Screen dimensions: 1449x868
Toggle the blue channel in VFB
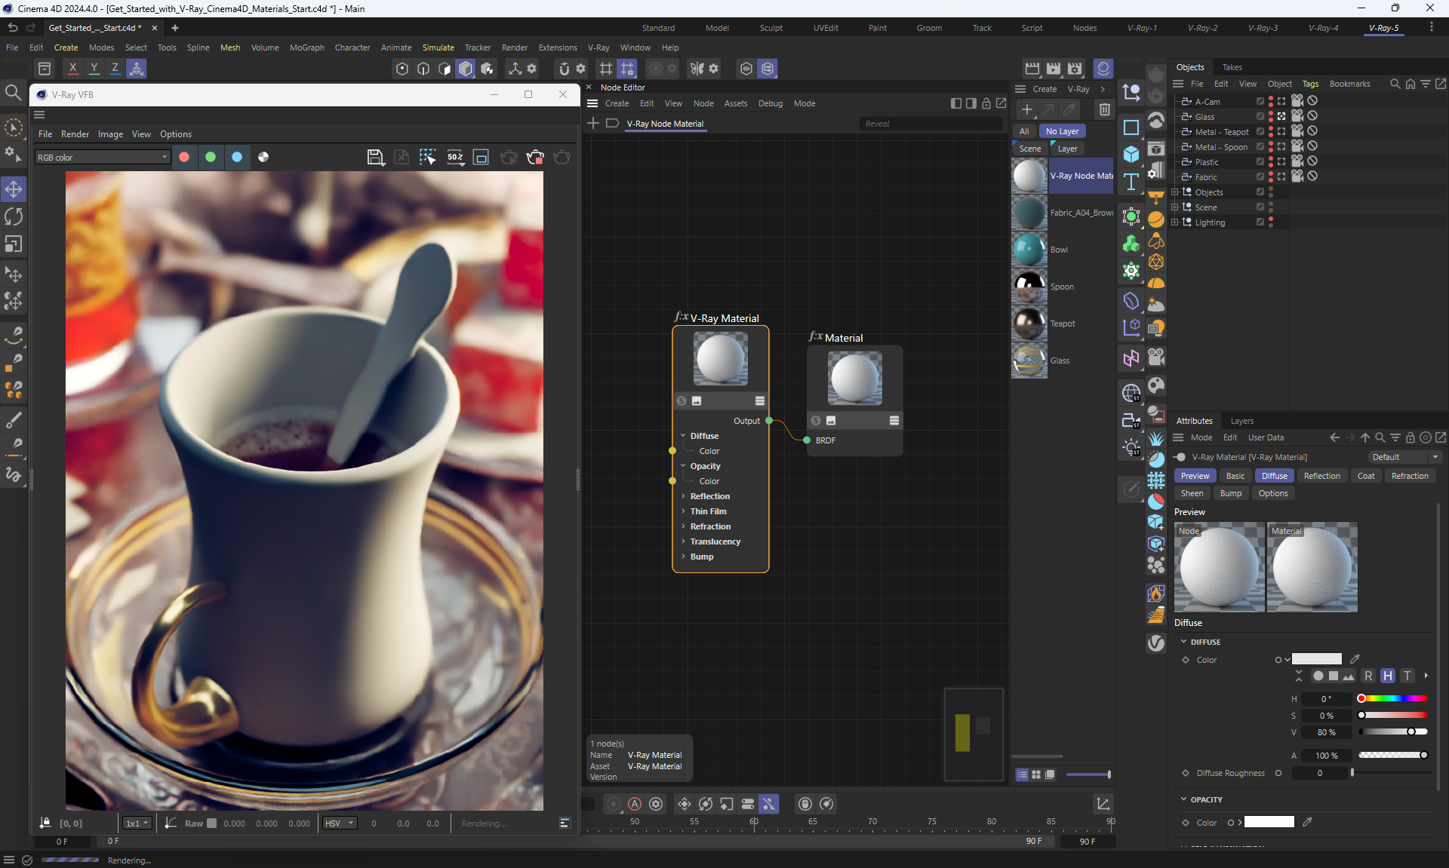[237, 157]
